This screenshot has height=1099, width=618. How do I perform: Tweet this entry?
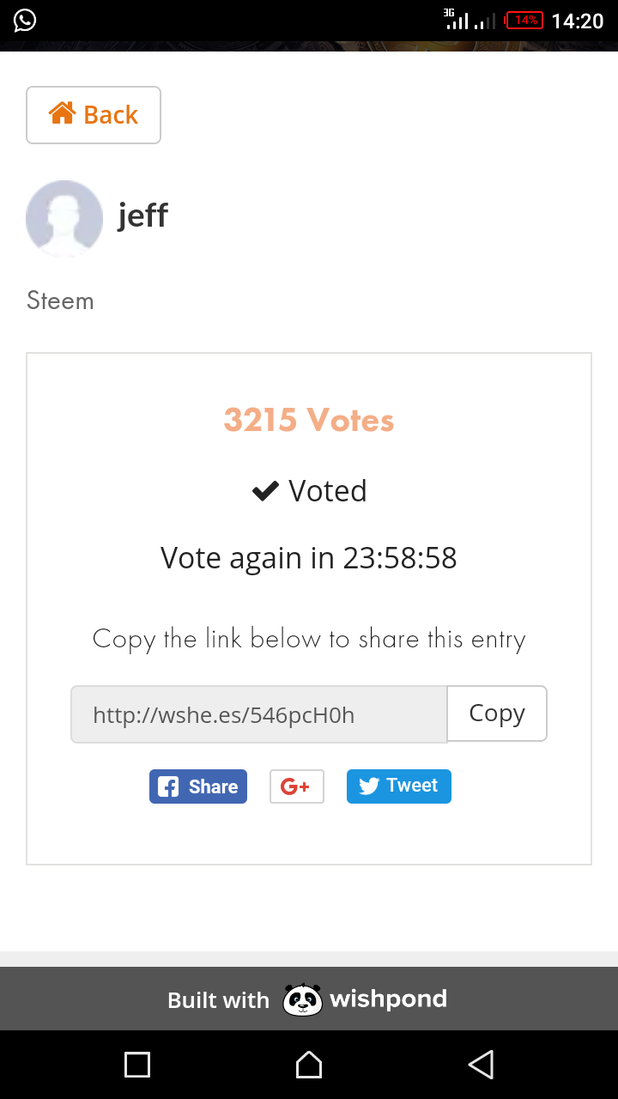(x=399, y=786)
